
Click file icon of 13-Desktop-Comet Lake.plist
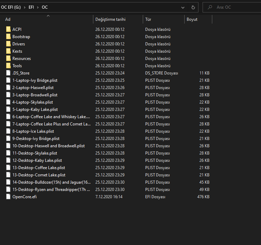pos(8,175)
